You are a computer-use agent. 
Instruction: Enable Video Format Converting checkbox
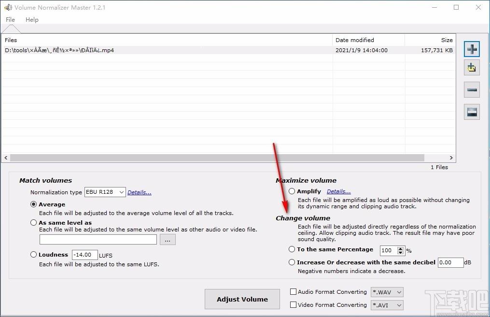293,304
